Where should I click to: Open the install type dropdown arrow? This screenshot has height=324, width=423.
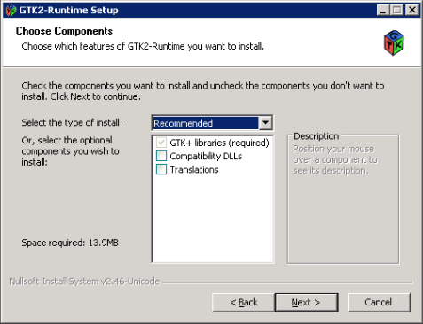(265, 123)
